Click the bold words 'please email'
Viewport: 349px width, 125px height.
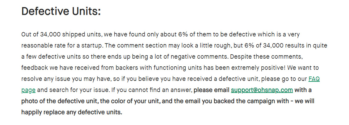tap(212, 90)
